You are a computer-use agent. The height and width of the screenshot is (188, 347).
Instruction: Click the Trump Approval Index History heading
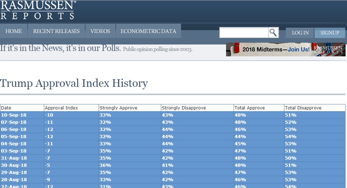74,83
